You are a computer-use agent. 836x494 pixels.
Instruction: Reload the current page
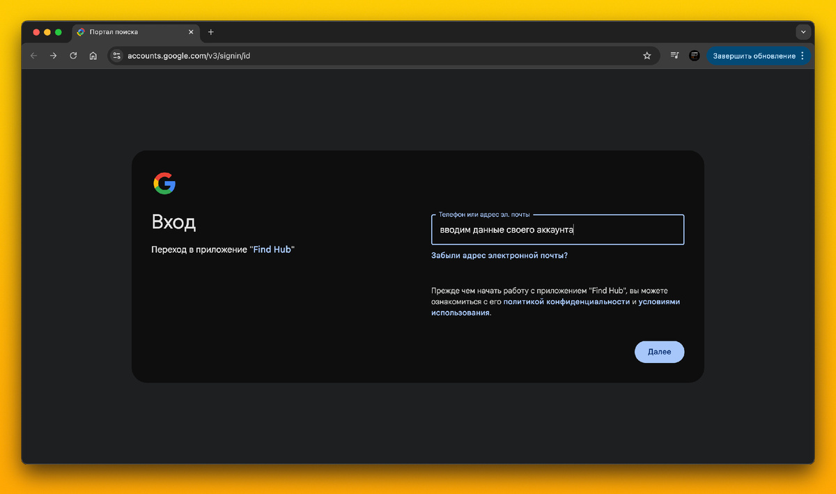73,56
